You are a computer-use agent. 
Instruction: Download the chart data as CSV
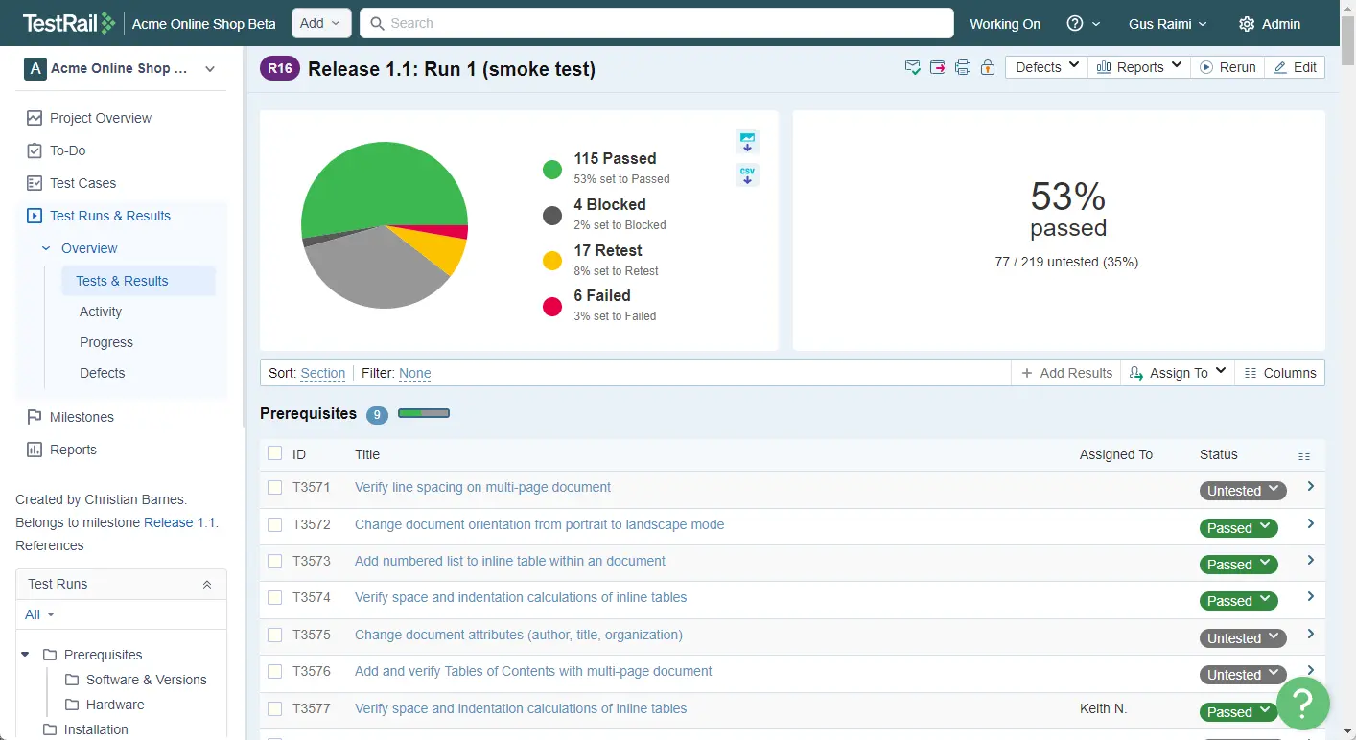click(x=747, y=175)
